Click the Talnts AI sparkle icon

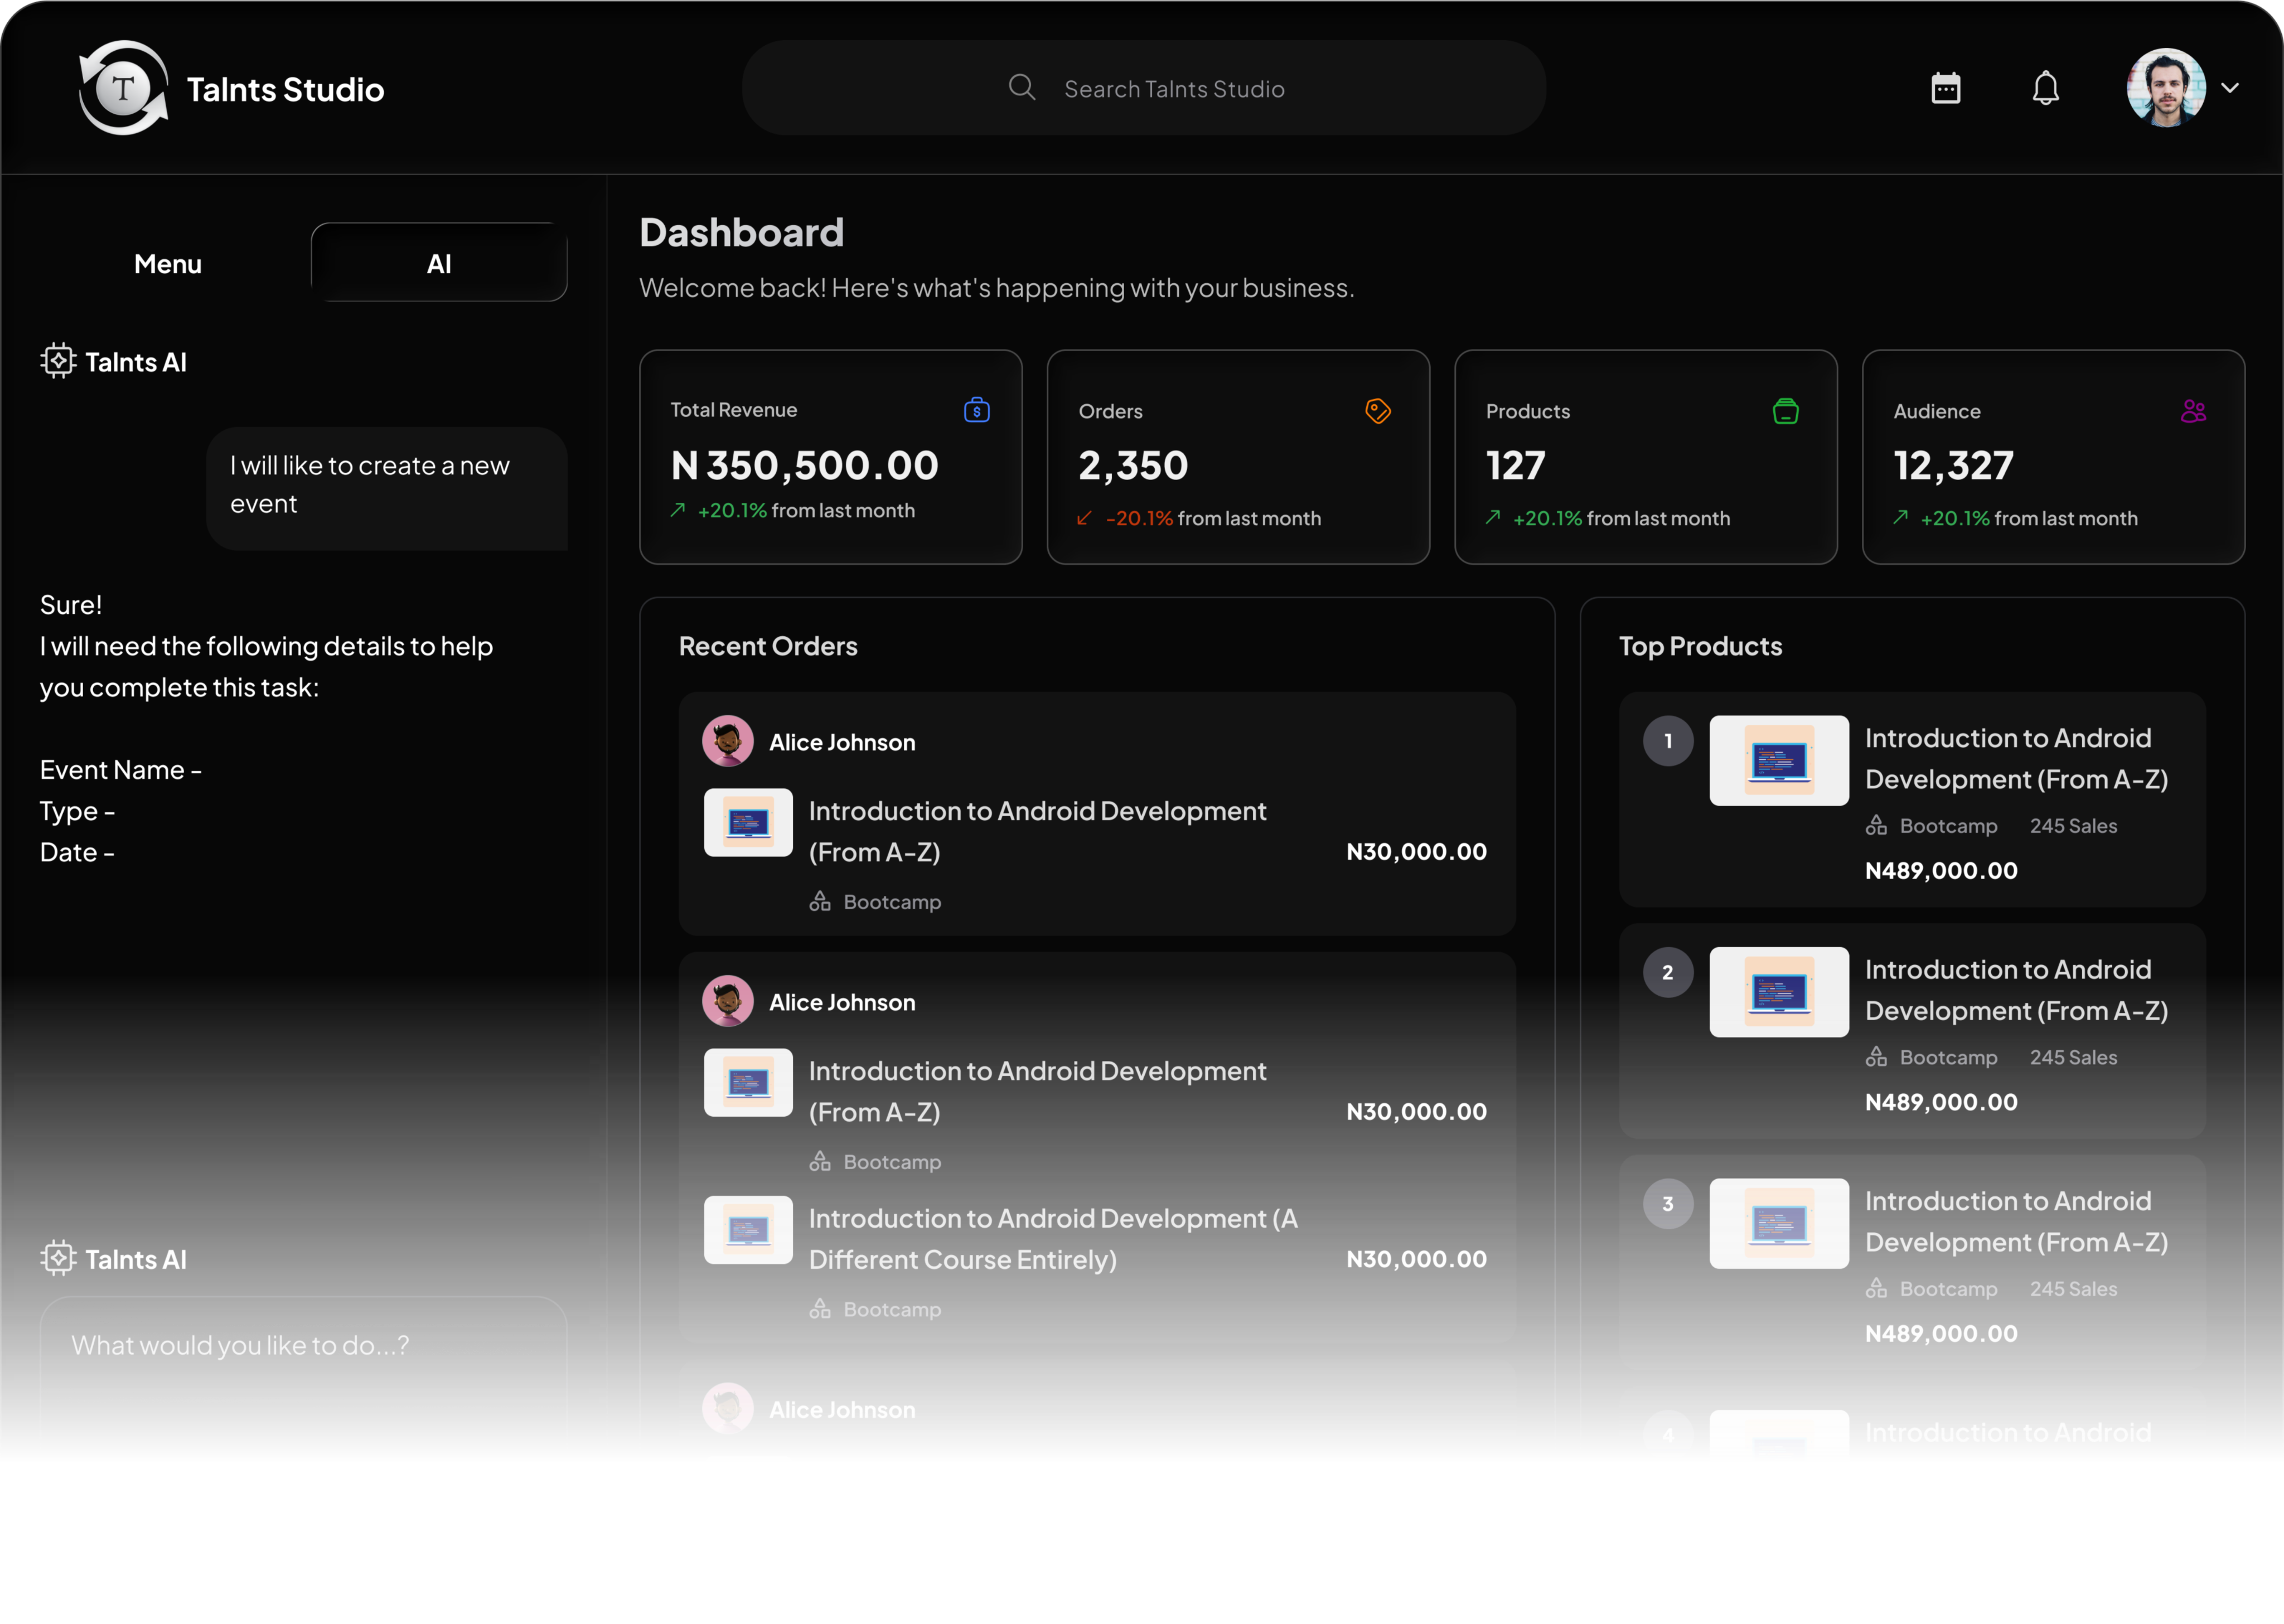(59, 361)
